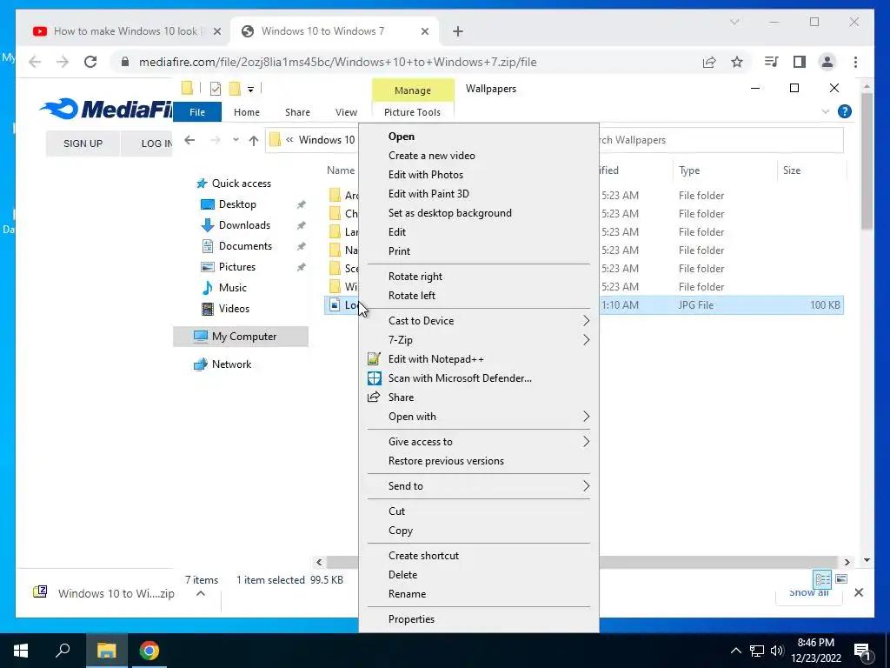Click into the Search Wallpapers field
Image resolution: width=890 pixels, height=668 pixels.
[x=721, y=140]
